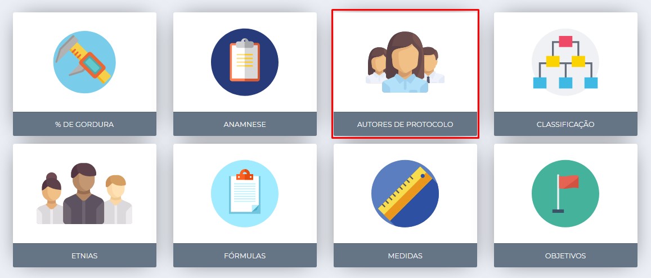Click the Fórmulas document clipboard icon
The image size is (651, 278).
coord(245,194)
